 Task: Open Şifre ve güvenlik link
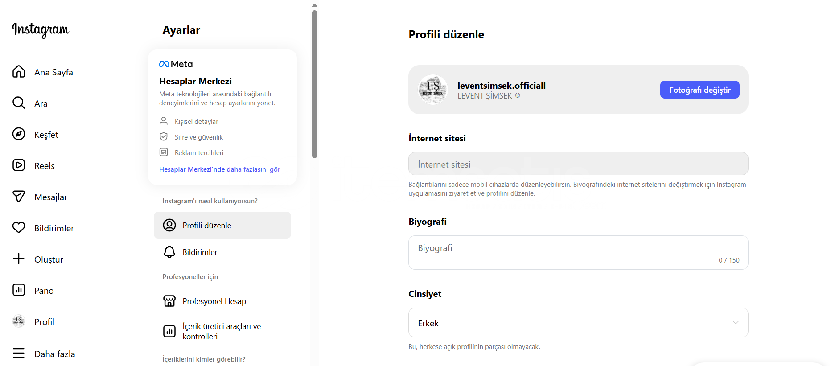tap(198, 137)
